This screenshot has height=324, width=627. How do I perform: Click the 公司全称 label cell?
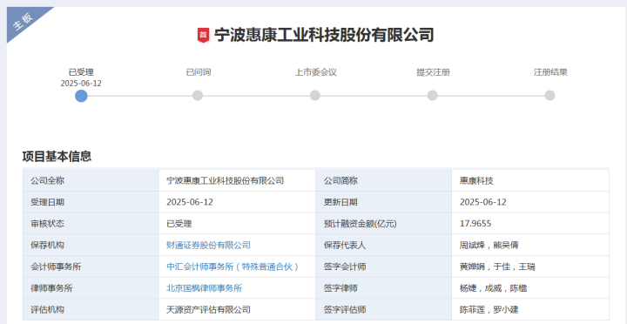[x=91, y=180]
